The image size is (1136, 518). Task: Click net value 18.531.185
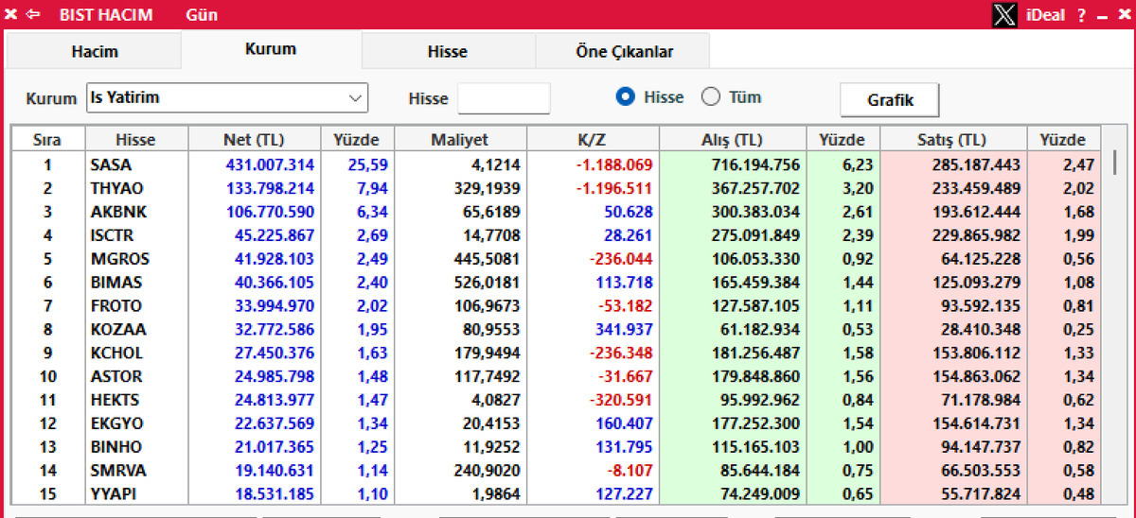274,493
